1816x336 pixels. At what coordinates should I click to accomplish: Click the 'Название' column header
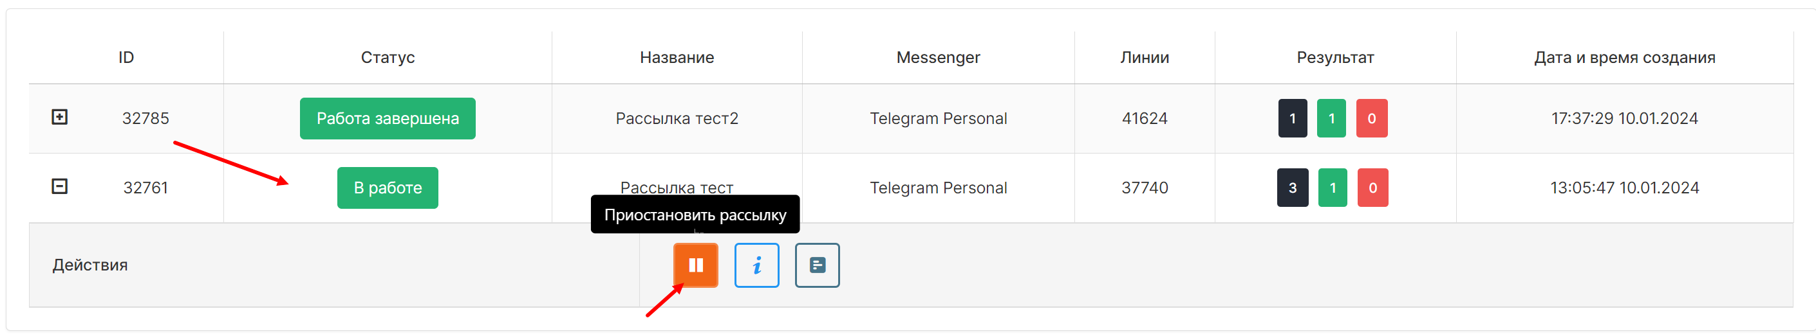[x=677, y=58]
